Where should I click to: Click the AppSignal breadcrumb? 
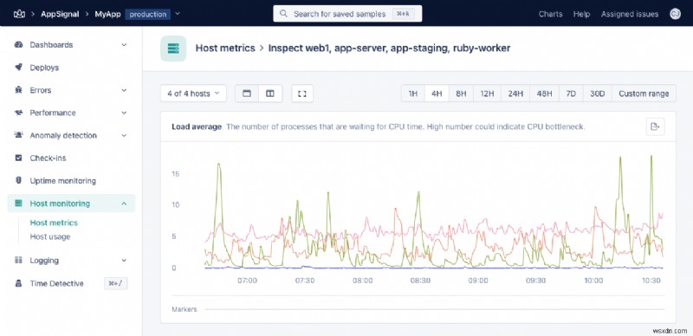tap(60, 14)
